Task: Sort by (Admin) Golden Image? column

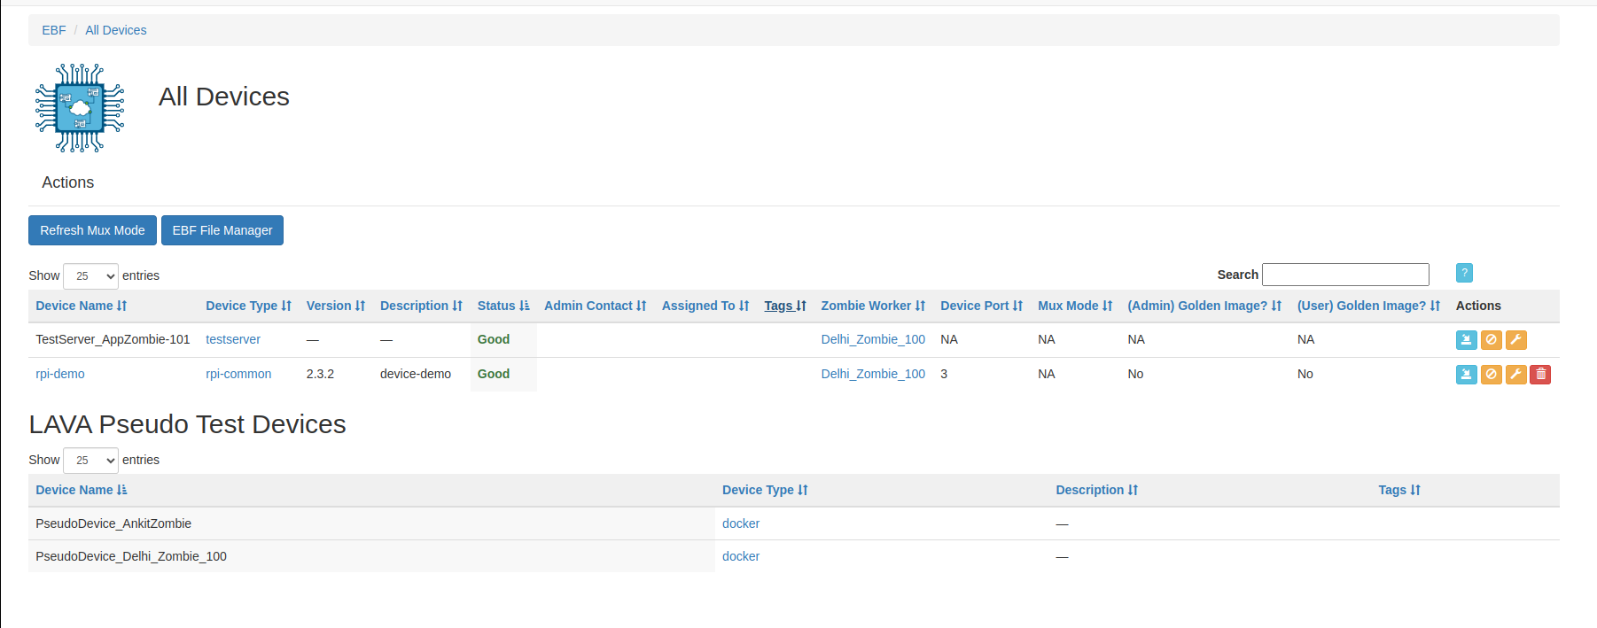Action: click(1204, 306)
